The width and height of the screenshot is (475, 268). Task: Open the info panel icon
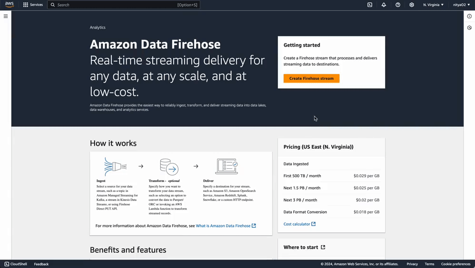tap(469, 16)
